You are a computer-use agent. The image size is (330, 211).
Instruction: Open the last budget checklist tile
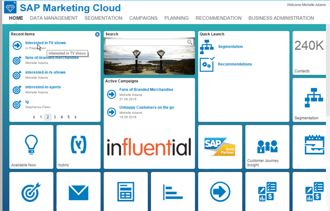pos(309,192)
